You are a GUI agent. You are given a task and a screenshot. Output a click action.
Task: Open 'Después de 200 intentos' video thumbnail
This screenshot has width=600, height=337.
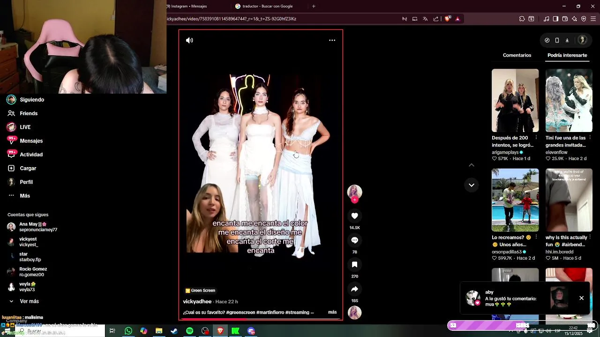point(515,101)
